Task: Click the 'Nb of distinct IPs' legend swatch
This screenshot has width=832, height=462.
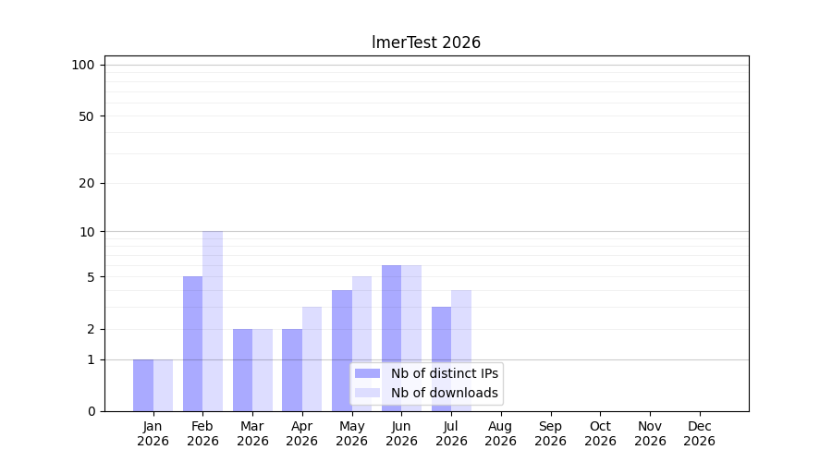Action: pos(367,373)
